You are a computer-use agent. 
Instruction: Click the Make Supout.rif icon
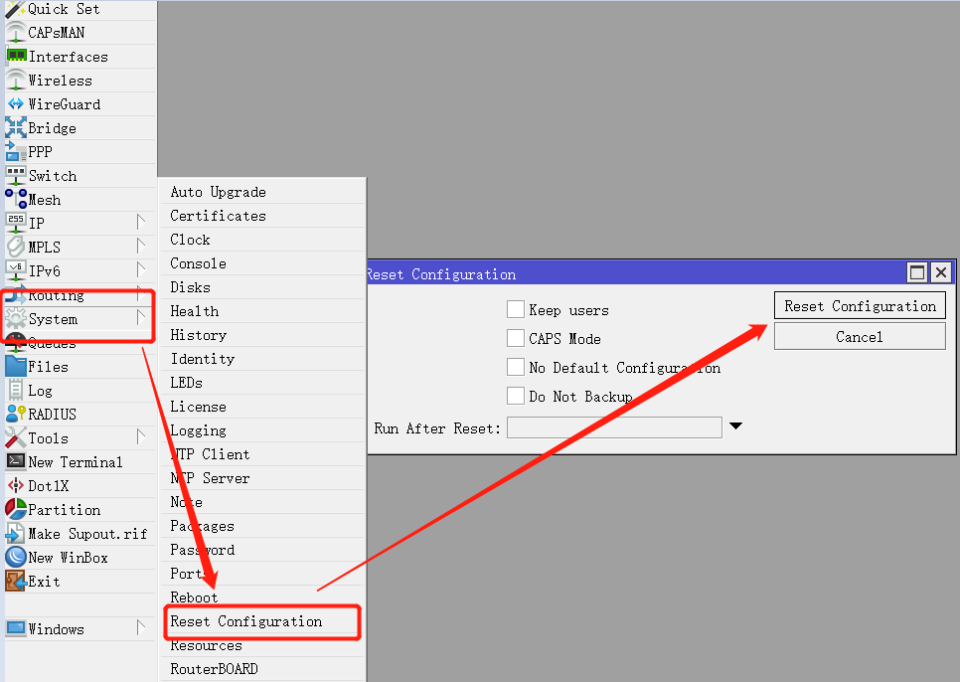tap(15, 534)
